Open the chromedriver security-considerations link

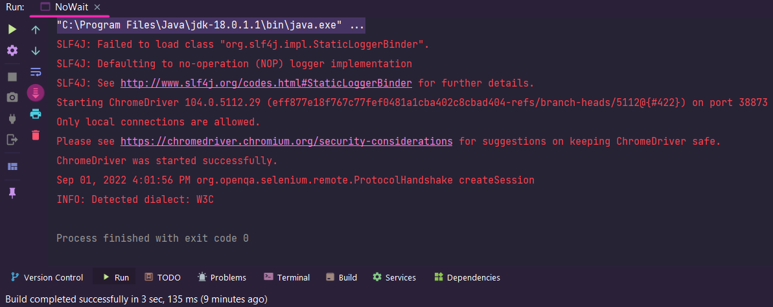tap(286, 141)
